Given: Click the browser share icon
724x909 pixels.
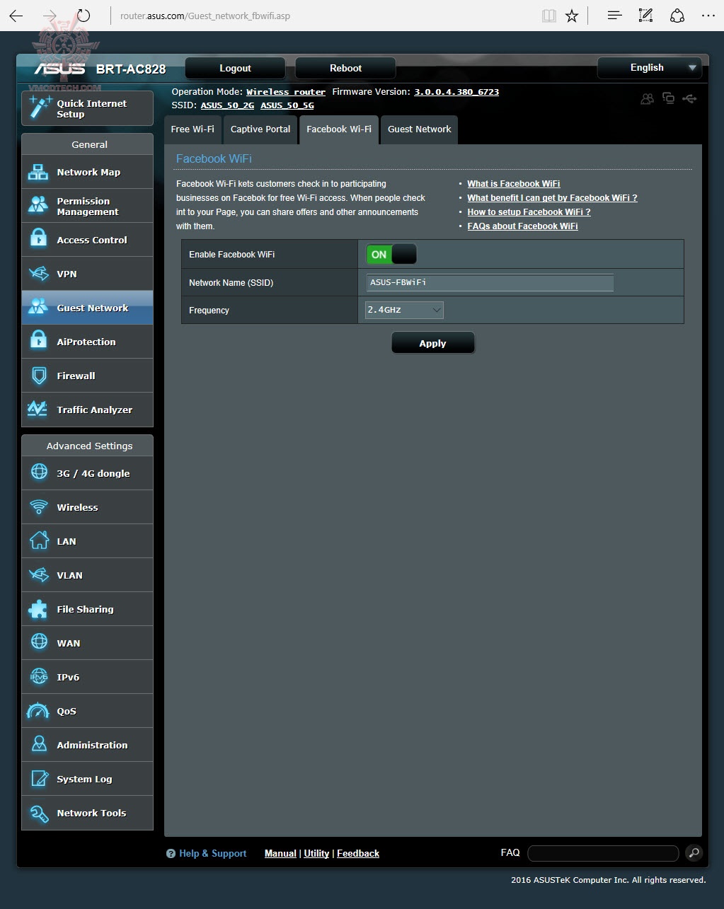Looking at the screenshot, I should tap(677, 16).
